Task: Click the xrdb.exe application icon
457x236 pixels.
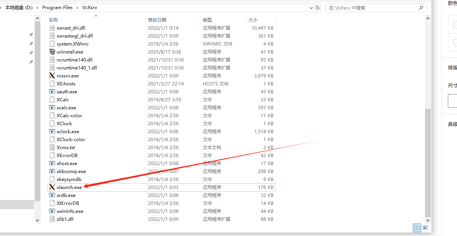Action: tap(53, 195)
